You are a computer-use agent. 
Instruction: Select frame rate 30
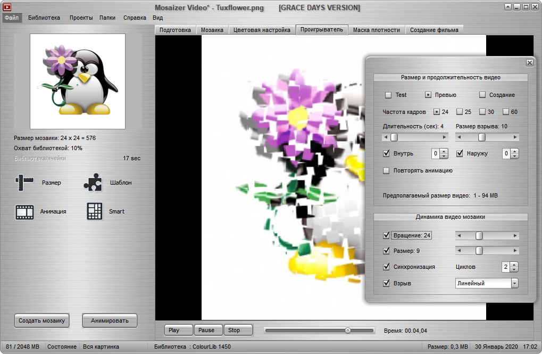pyautogui.click(x=482, y=112)
